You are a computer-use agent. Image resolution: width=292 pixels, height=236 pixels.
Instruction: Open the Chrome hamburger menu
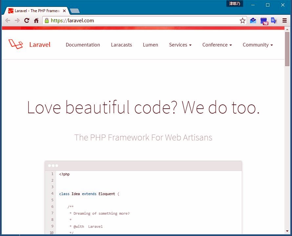point(284,21)
